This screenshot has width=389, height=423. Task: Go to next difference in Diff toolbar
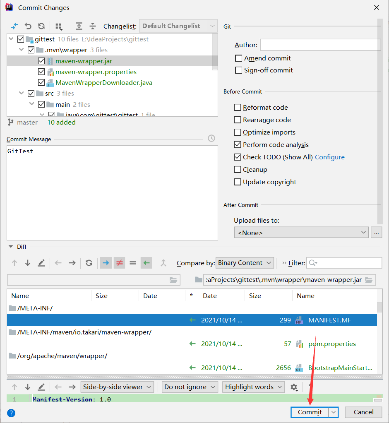pos(27,263)
